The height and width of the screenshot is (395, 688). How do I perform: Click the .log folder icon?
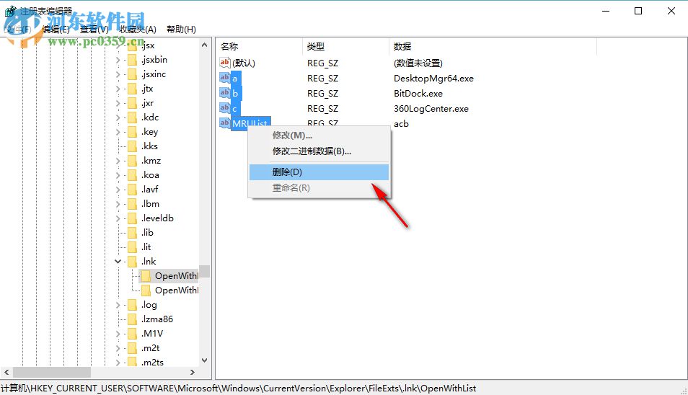pos(132,305)
